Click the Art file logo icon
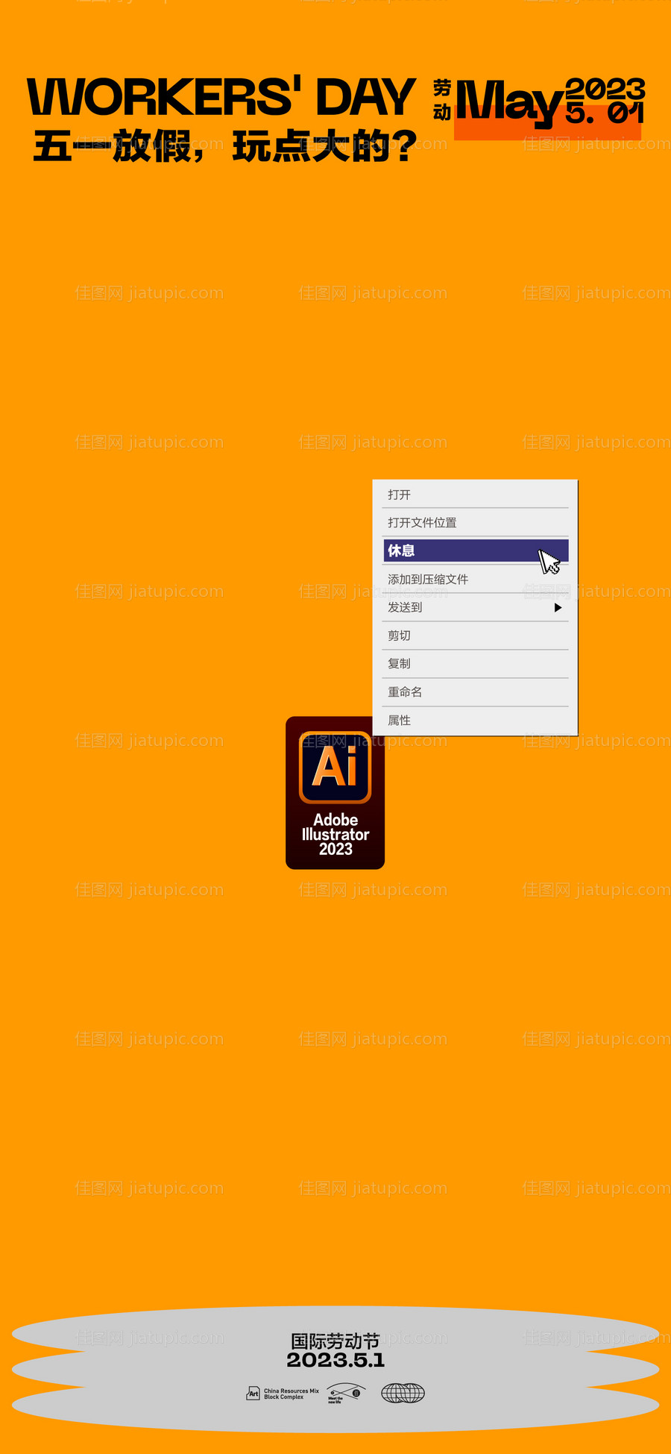 pyautogui.click(x=253, y=1393)
